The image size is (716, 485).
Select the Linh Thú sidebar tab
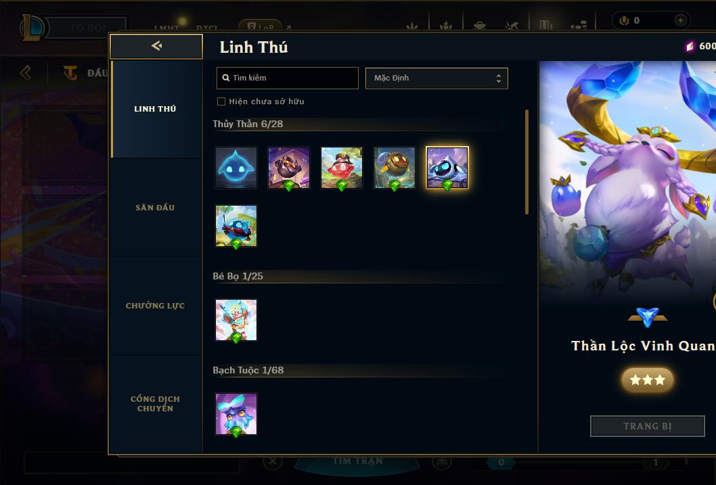pyautogui.click(x=155, y=109)
